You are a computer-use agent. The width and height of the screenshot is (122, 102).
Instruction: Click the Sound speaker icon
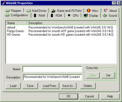pyautogui.click(x=105, y=16)
